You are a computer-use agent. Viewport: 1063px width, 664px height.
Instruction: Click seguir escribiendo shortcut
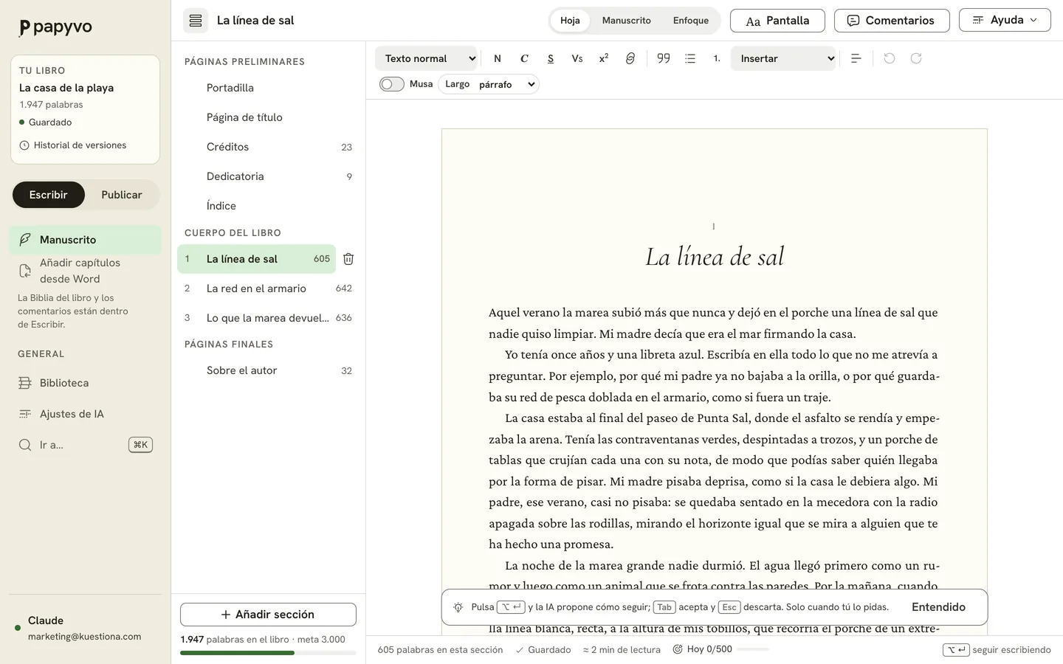click(997, 650)
